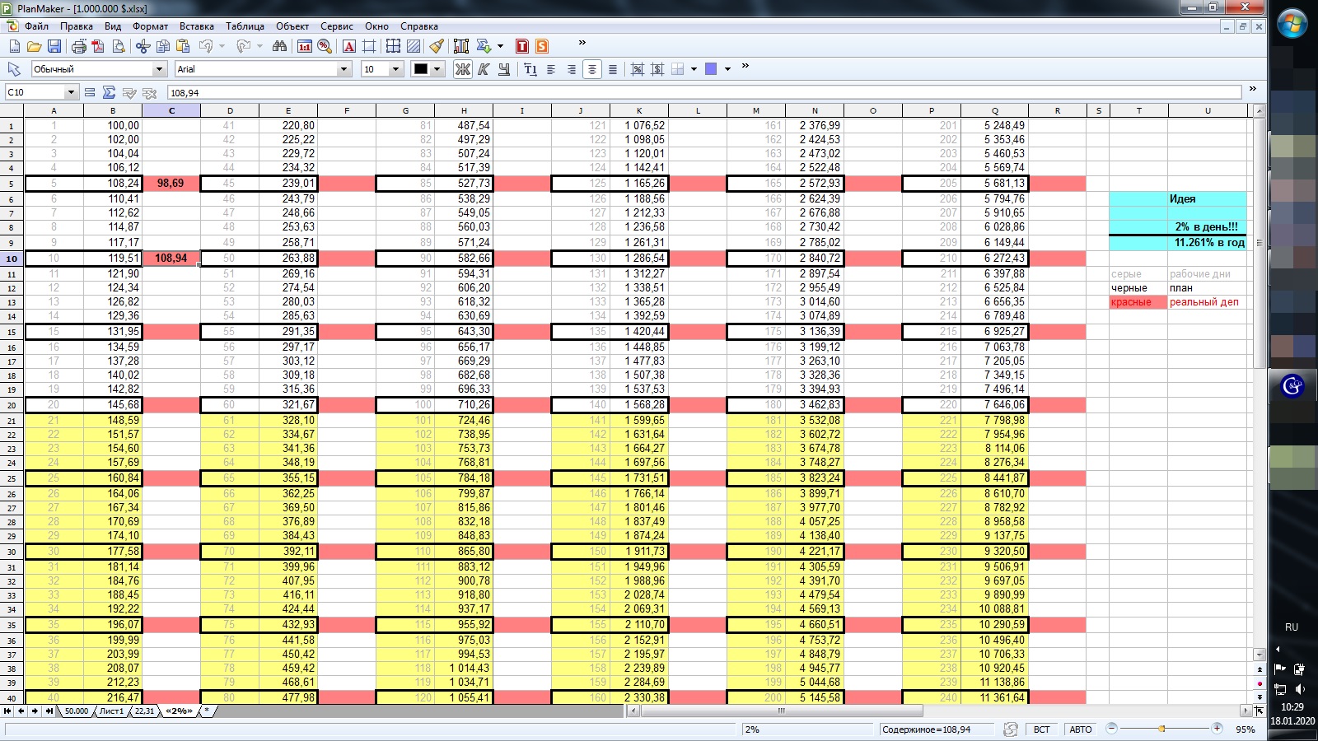Click the АВТО status bar button
1318x741 pixels.
(x=1080, y=729)
